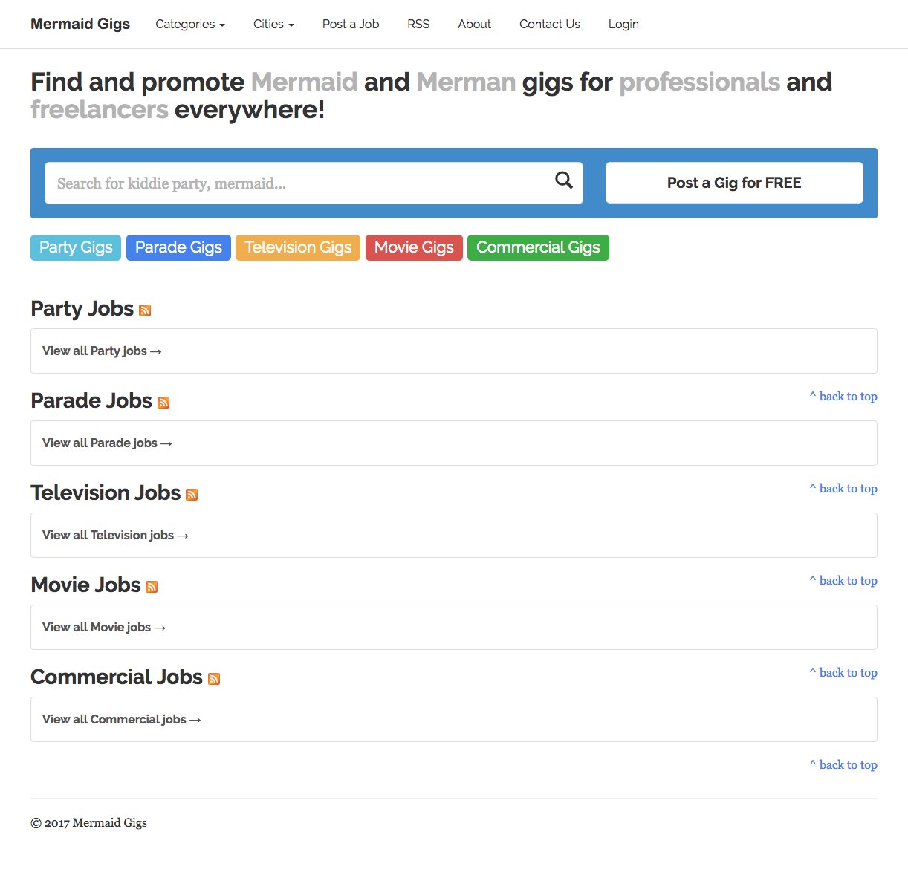Follow the View all Party jobs link
The height and width of the screenshot is (878, 908).
pos(102,351)
